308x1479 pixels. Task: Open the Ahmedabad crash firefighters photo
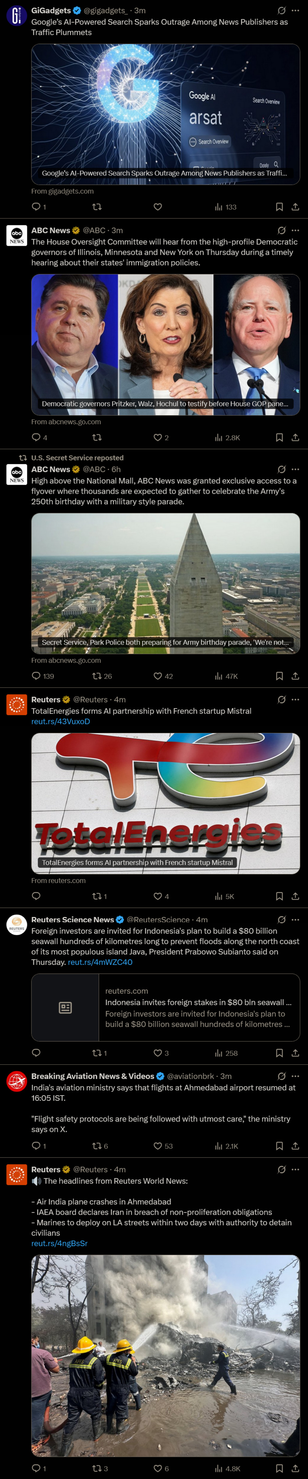pyautogui.click(x=166, y=1355)
